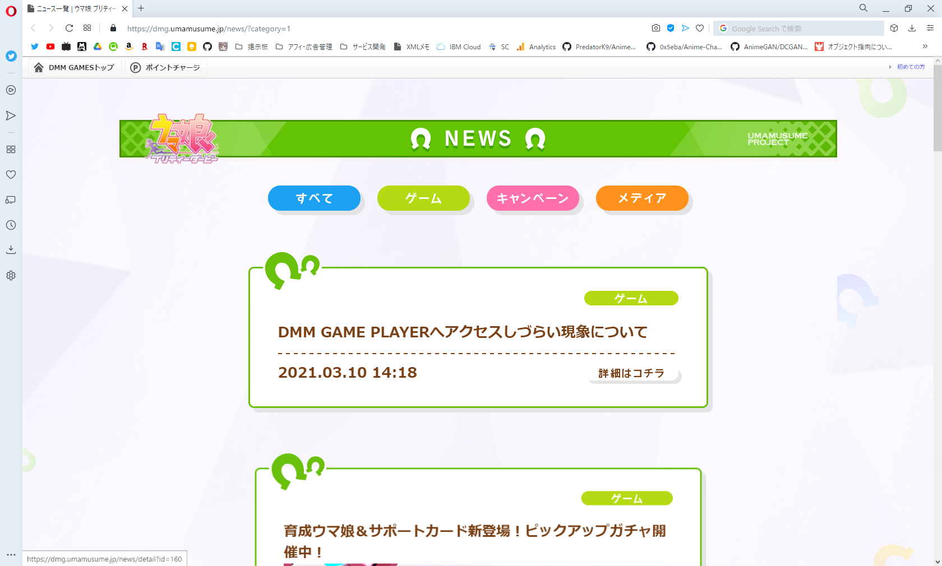Open the PredatorK9/Anime GitHub bookmark

click(x=599, y=47)
